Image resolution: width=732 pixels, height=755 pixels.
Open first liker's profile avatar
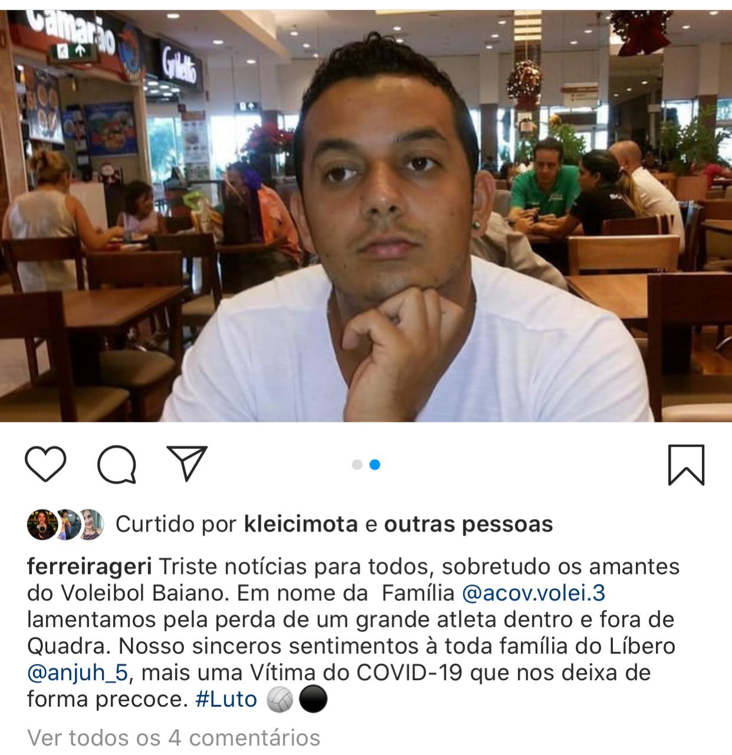coord(41,524)
